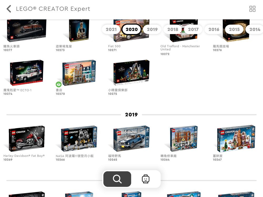This screenshot has width=263, height=197.
Task: Select the '鱷魚火車頭' title text
Action: click(11, 46)
